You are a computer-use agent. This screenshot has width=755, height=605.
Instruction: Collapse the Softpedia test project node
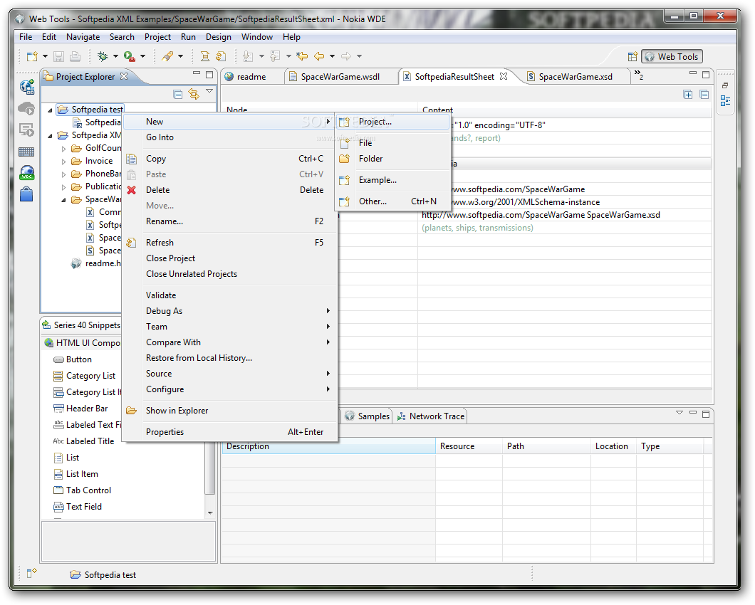pyautogui.click(x=50, y=110)
